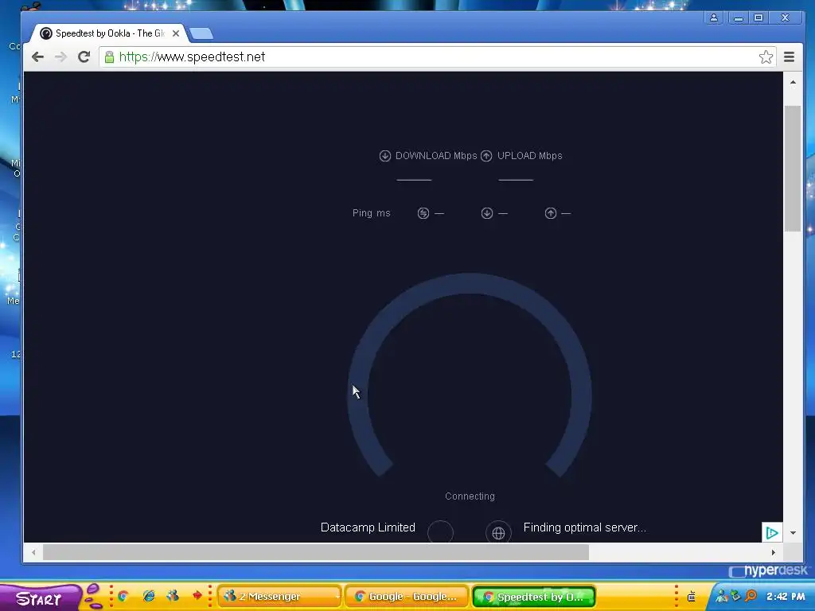Open a new tab

(201, 33)
